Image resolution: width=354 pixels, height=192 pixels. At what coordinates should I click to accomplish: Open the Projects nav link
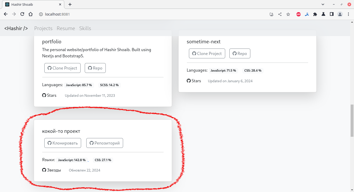43,28
